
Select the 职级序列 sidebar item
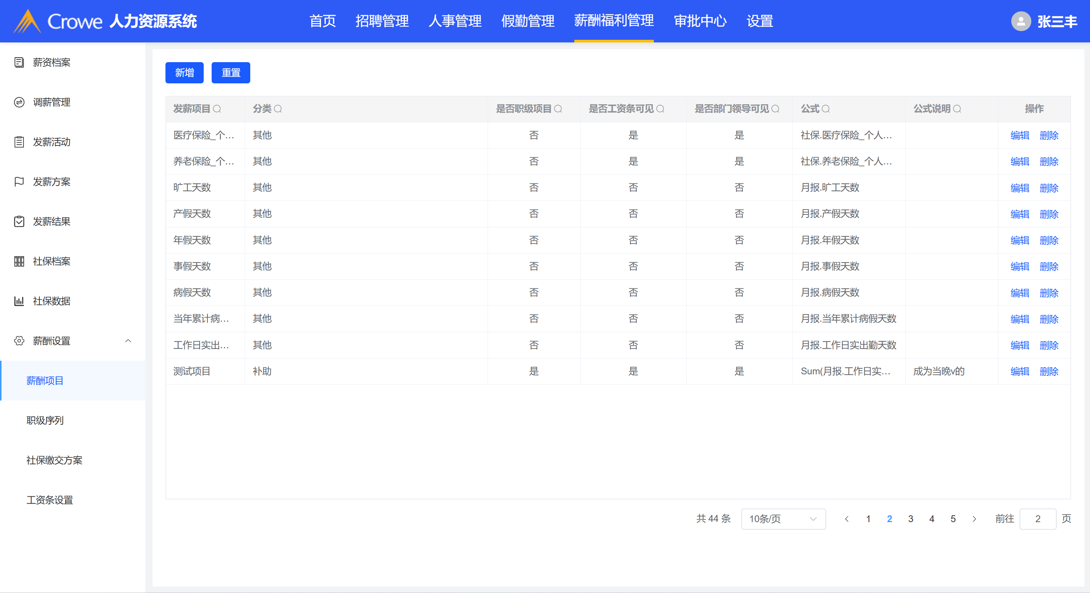pyautogui.click(x=45, y=421)
